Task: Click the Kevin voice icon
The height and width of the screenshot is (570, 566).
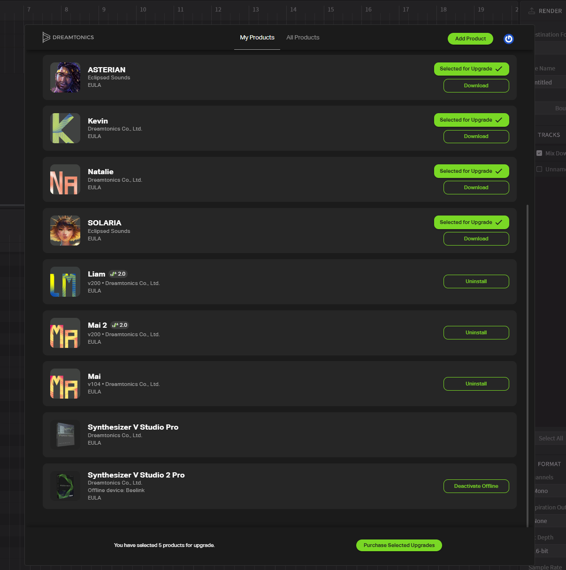Action: click(x=65, y=128)
